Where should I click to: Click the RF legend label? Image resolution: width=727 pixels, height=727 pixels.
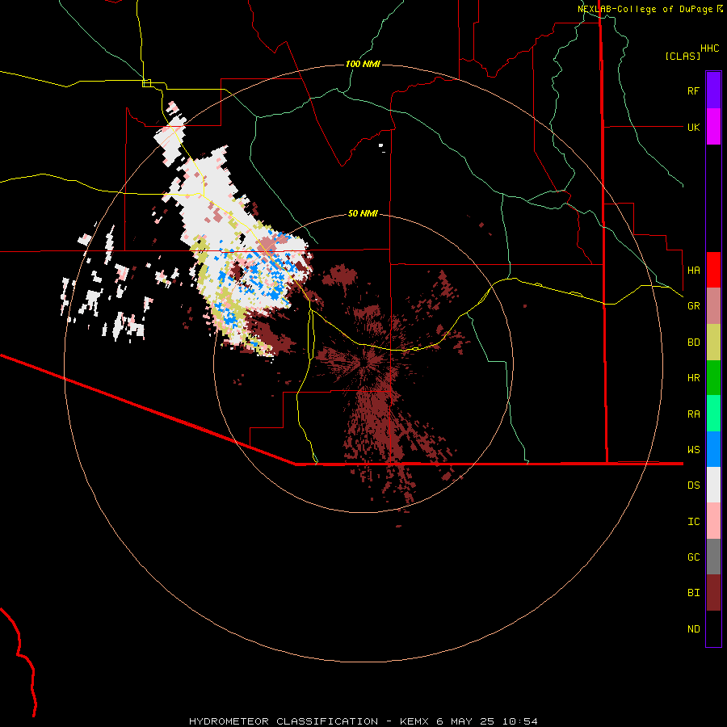click(x=693, y=90)
